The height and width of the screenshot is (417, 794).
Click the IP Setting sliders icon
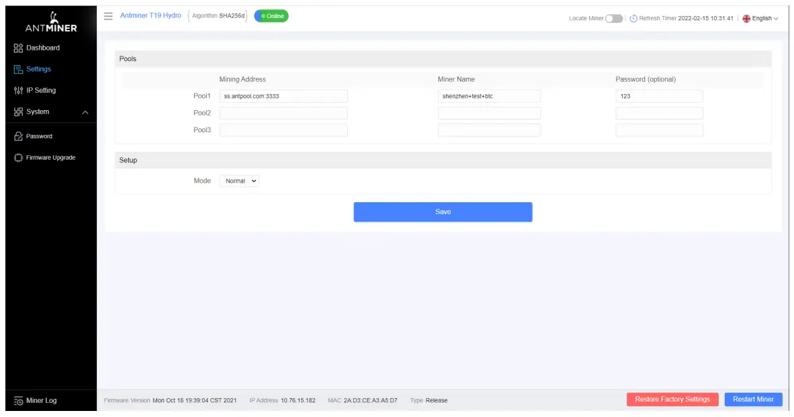[x=18, y=91]
